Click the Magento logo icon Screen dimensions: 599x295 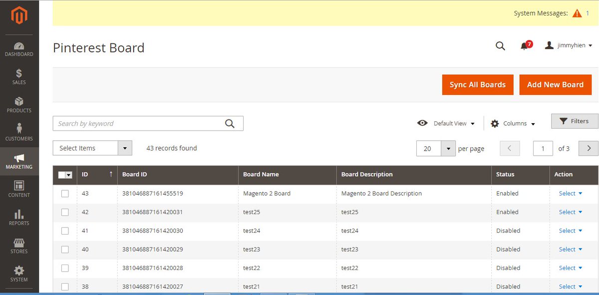[19, 16]
